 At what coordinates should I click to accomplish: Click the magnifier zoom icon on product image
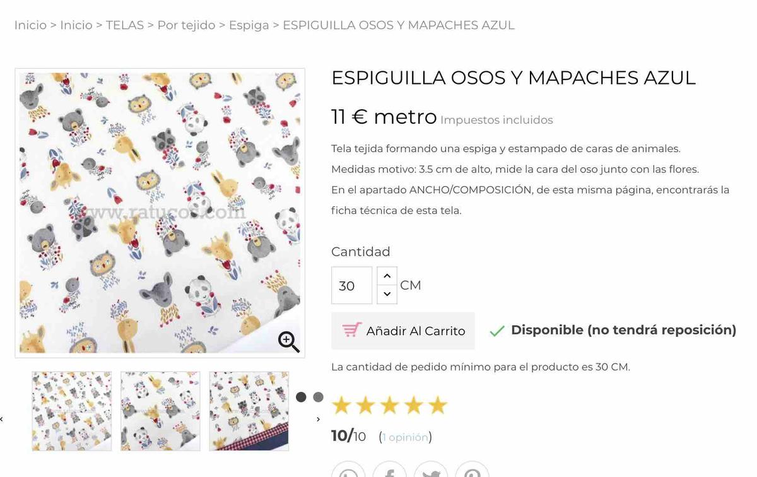[x=289, y=341]
